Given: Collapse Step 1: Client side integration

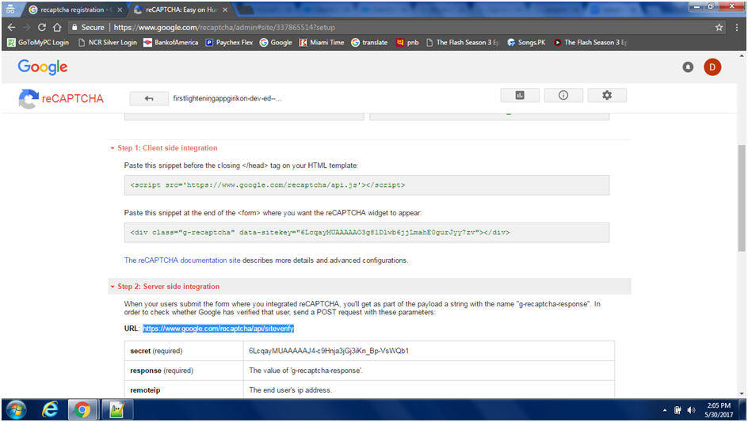Looking at the screenshot, I should click(167, 148).
